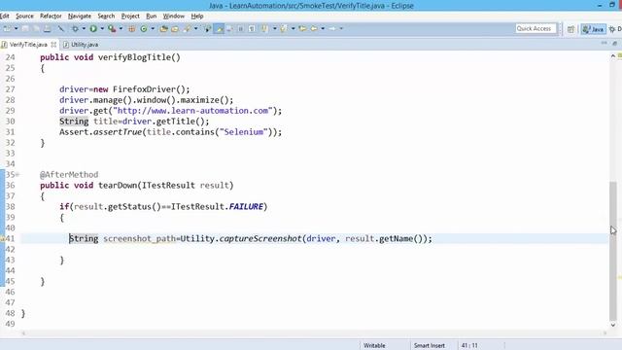Open dropdown next to Next Annotation
This screenshot has height=350, width=622.
[274, 28]
